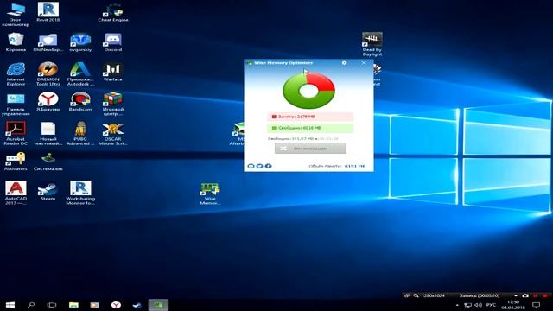
Task: Select the Rubik's cube game center icon
Action: coord(113,104)
